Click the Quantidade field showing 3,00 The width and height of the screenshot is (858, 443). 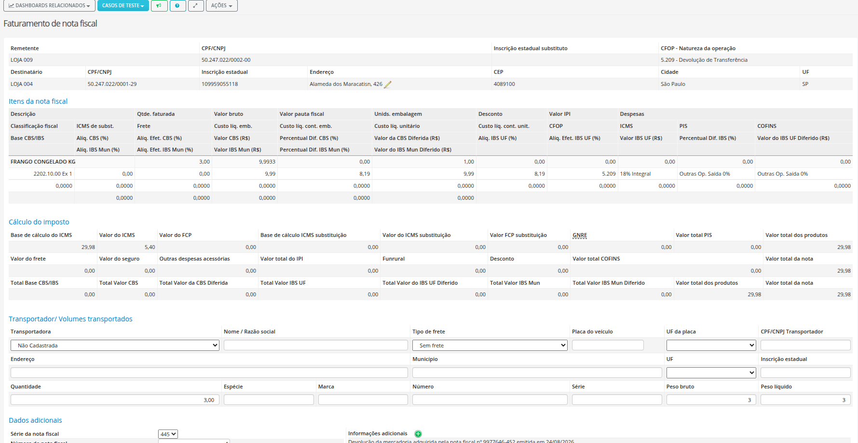[x=115, y=400]
